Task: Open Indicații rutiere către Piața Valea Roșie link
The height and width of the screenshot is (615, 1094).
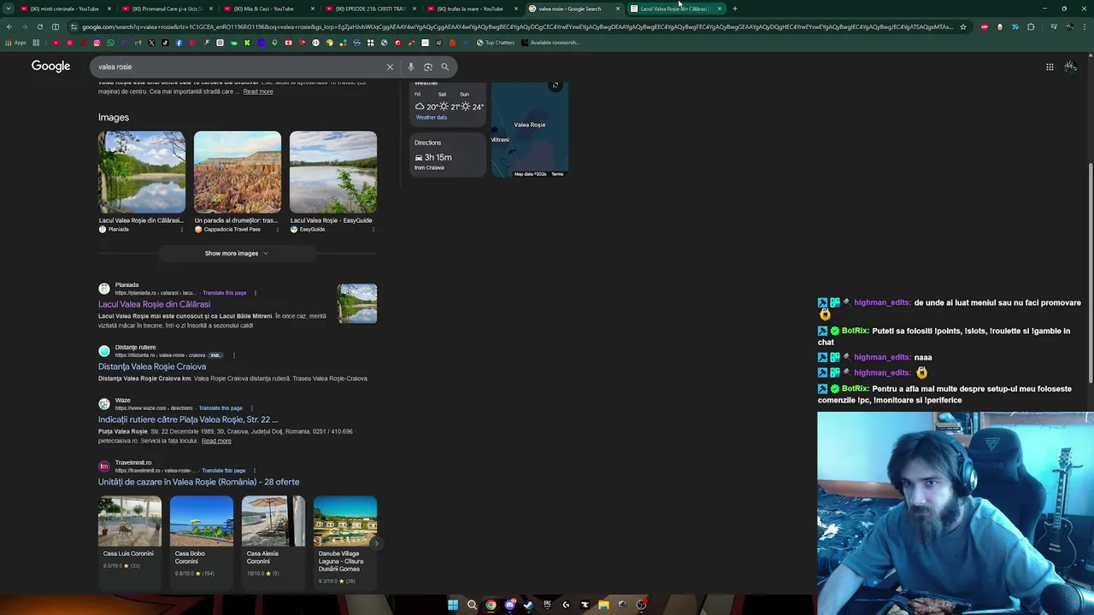Action: [188, 419]
